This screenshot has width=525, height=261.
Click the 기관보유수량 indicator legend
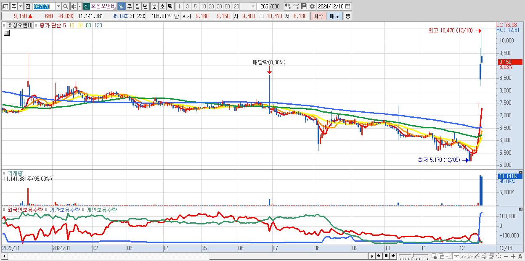pos(64,209)
